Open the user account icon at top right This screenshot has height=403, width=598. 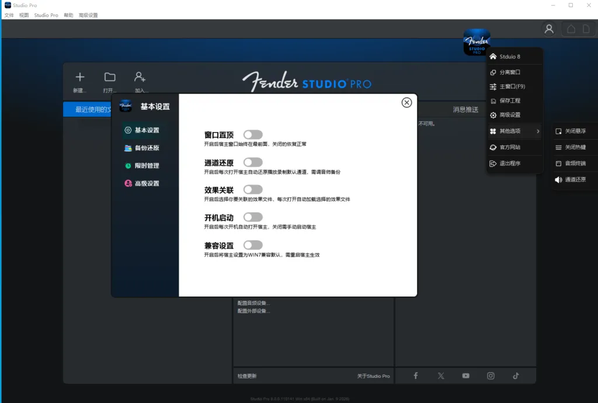click(549, 29)
